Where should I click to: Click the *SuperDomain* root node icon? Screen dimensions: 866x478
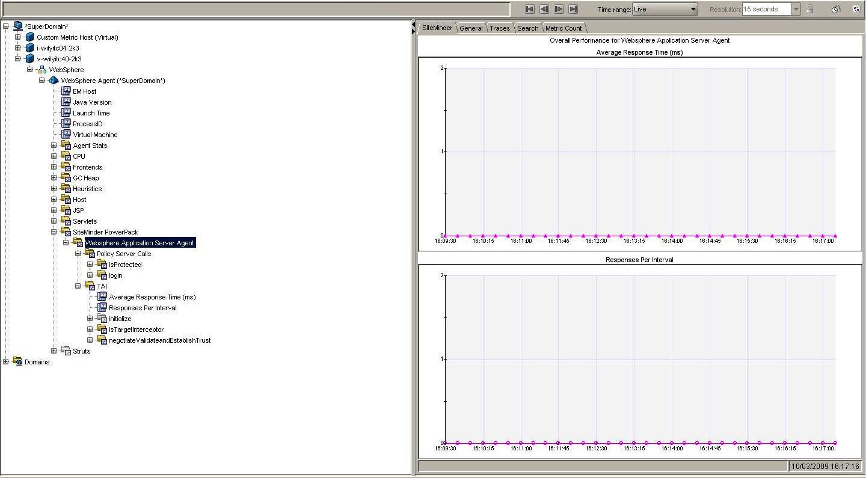coord(18,26)
